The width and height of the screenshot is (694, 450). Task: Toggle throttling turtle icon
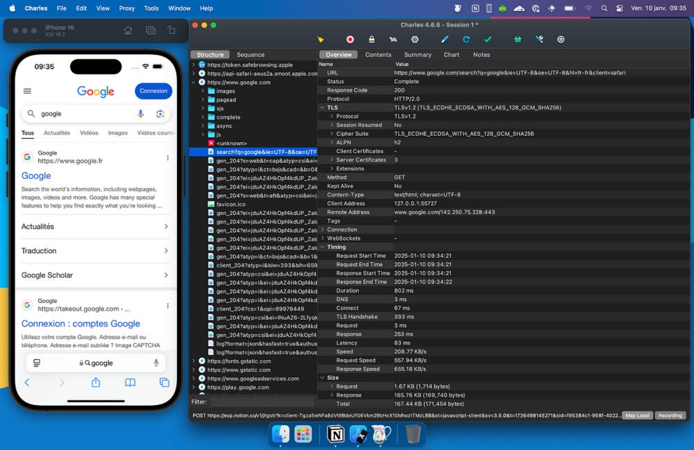click(393, 40)
